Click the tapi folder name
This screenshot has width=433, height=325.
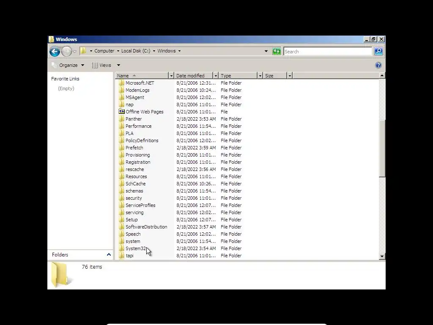click(129, 256)
